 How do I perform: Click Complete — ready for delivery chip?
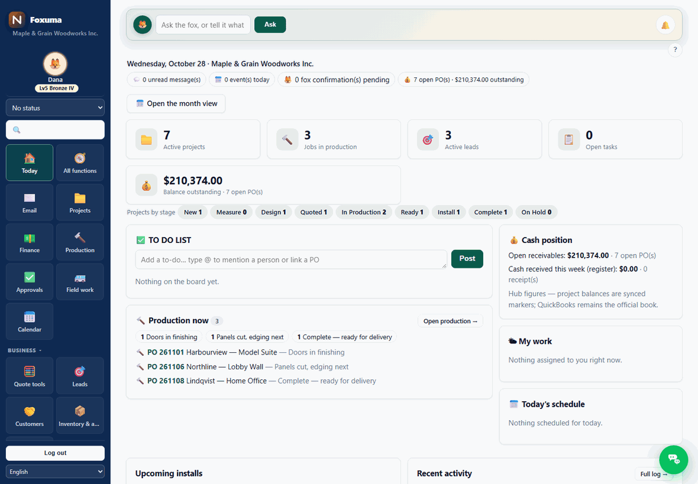pos(344,337)
